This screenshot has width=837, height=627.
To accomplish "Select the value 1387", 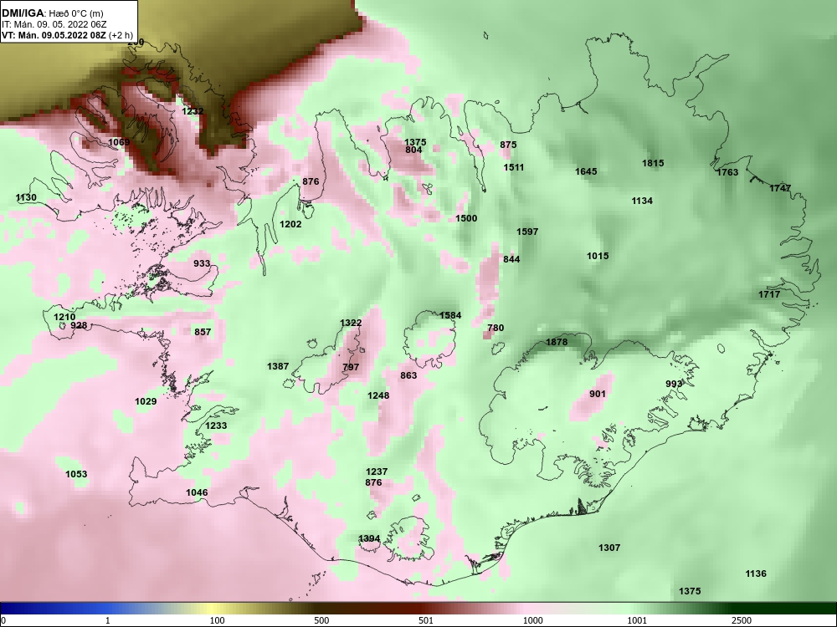I will pyautogui.click(x=278, y=366).
